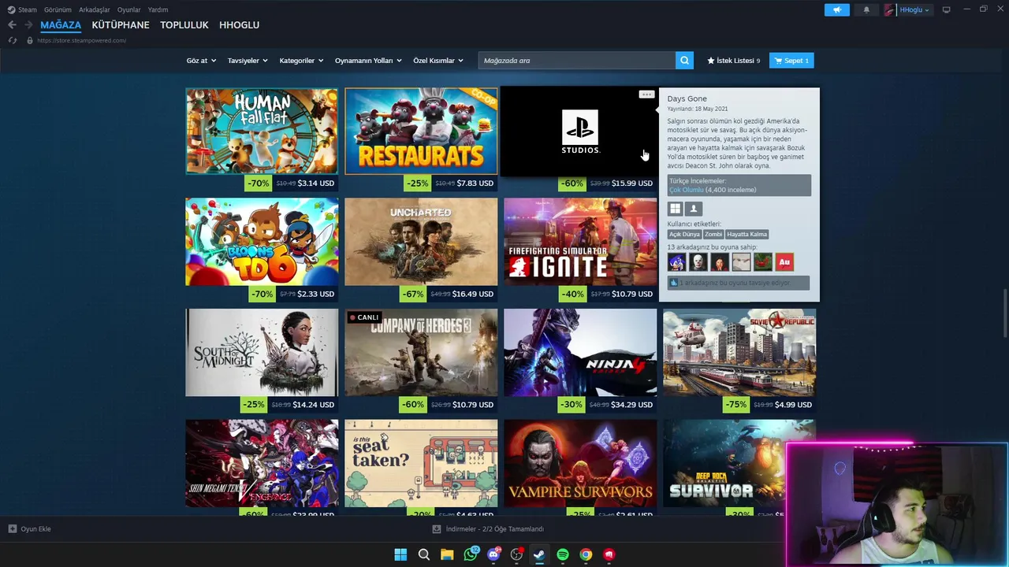Click the single-player icon in Days Gone popup

point(694,209)
